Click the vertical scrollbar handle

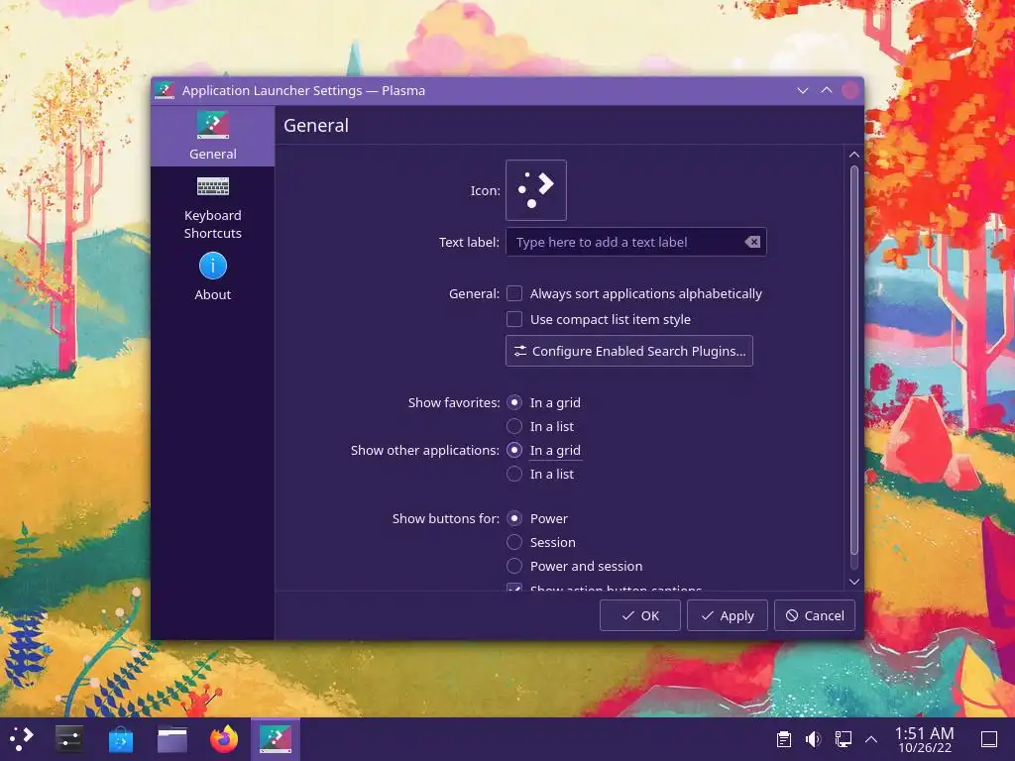point(854,360)
